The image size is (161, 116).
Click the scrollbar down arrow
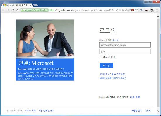click(158, 111)
